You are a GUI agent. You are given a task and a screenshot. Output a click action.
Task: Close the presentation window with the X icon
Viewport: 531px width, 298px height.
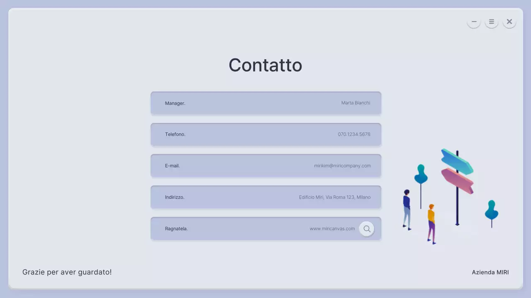tap(509, 21)
